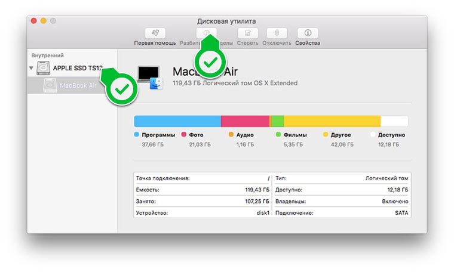
Task: Click the Владельцы row label
Action: 290,202
